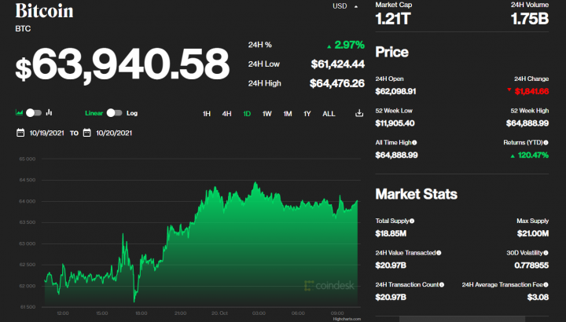The height and width of the screenshot is (322, 566).
Task: Select the 1H time range
Action: (207, 114)
